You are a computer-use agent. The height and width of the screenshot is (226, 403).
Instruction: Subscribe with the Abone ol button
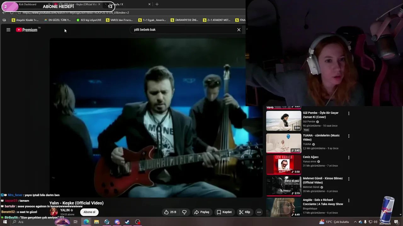click(x=89, y=212)
